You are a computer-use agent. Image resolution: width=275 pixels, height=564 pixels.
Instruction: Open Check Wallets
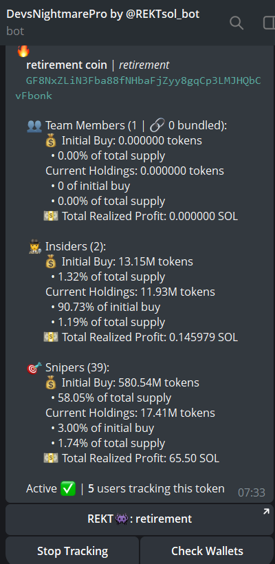point(207,551)
